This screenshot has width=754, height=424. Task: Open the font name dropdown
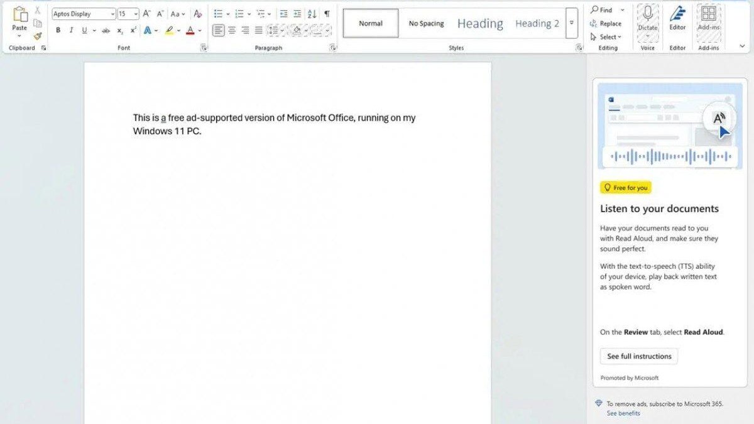pos(112,13)
